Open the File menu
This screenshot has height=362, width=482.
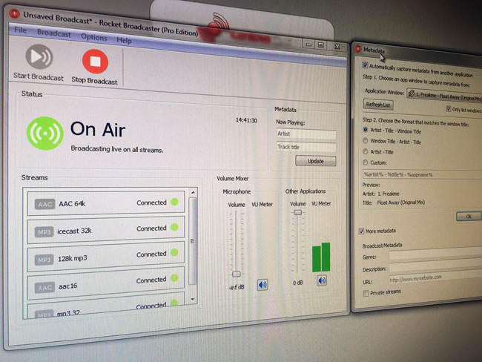point(21,30)
